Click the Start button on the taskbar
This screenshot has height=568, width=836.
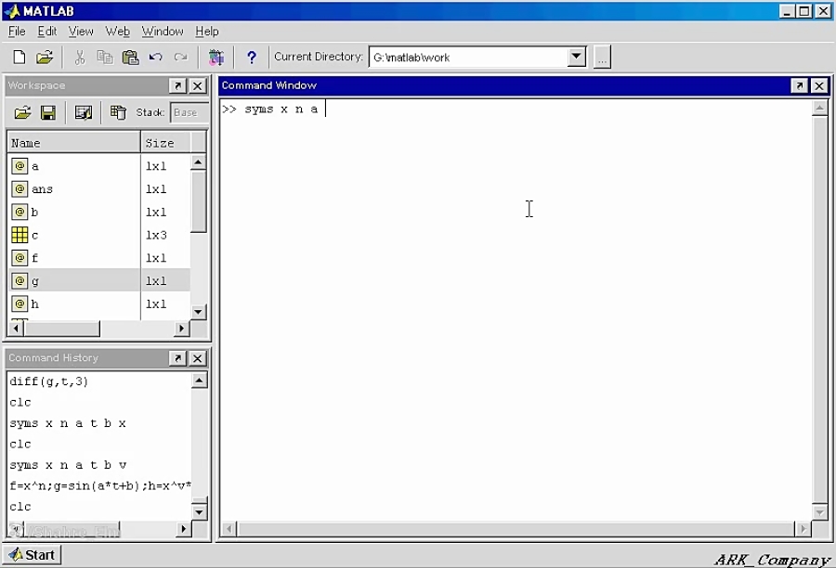[x=32, y=554]
